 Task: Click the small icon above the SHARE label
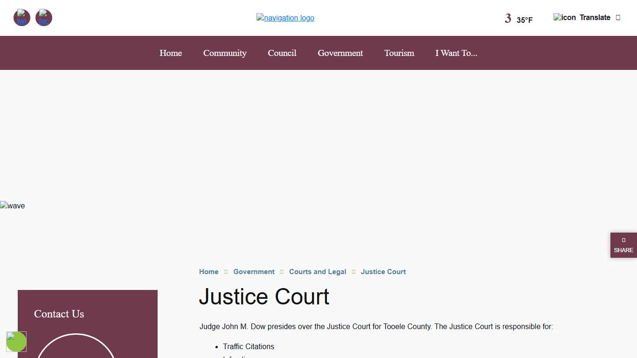pos(623,240)
